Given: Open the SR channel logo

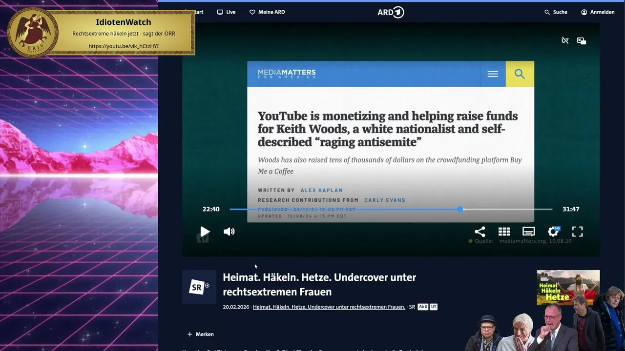Looking at the screenshot, I should coord(199,287).
